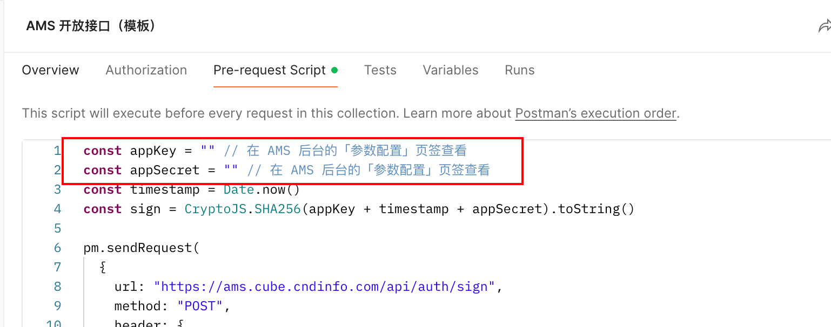This screenshot has width=831, height=327.
Task: Switch to the Authorization tab
Action: [x=146, y=70]
